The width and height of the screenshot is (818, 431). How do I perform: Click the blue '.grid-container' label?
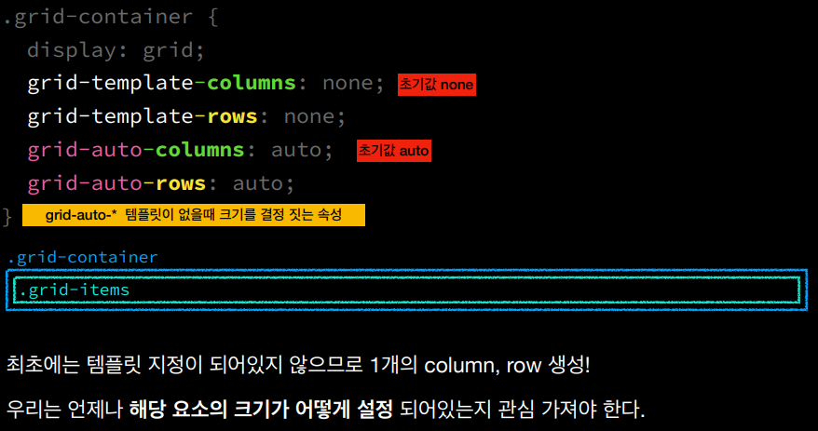click(x=82, y=257)
